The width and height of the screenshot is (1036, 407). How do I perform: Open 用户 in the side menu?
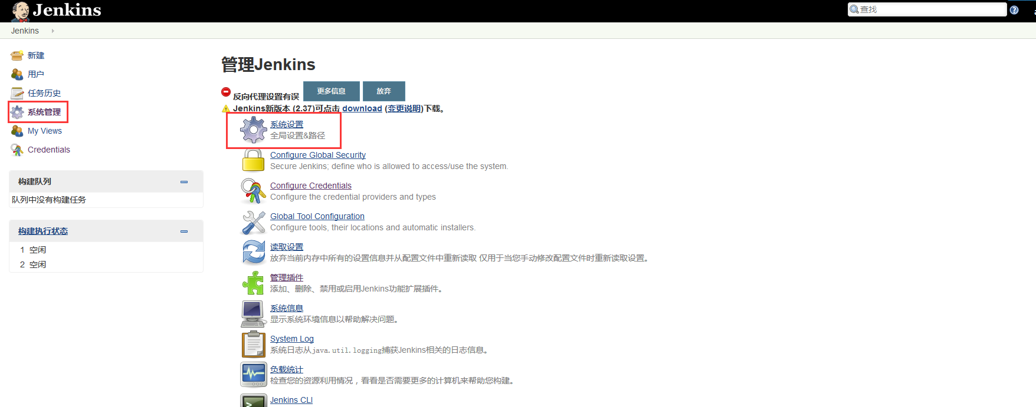pyautogui.click(x=36, y=74)
